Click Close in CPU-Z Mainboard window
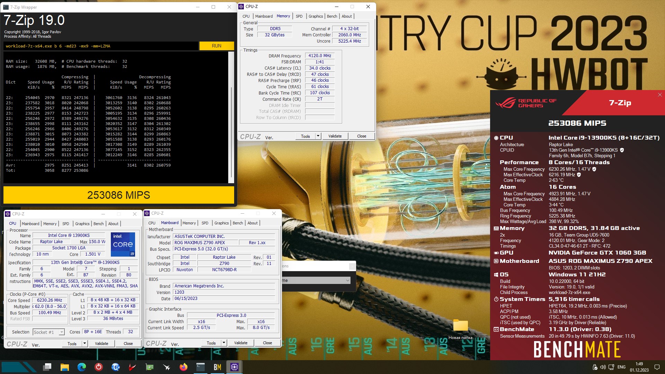The image size is (665, 374). click(267, 343)
